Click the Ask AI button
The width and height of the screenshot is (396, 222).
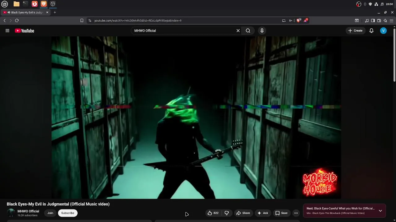click(263, 213)
